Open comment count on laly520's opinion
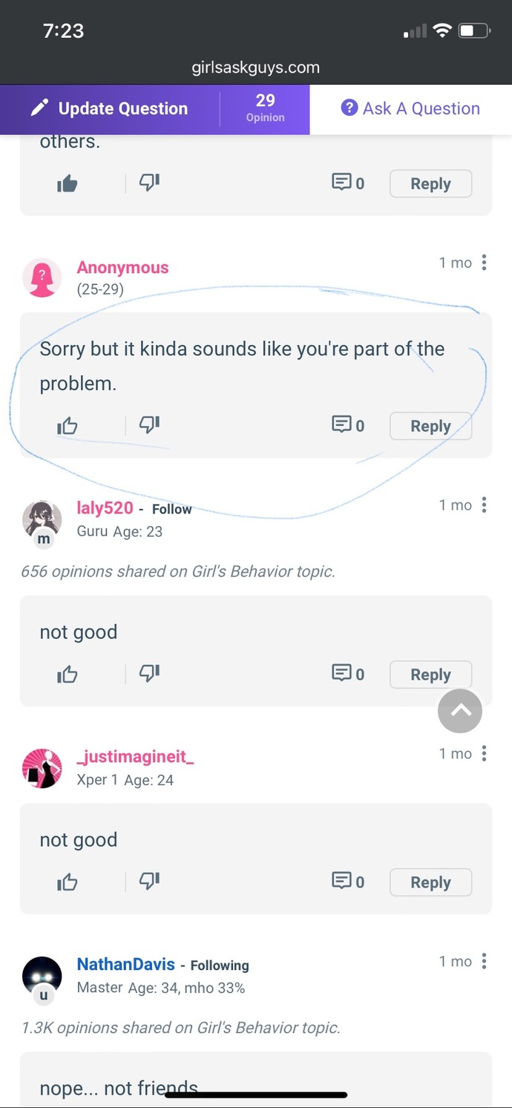 point(348,675)
